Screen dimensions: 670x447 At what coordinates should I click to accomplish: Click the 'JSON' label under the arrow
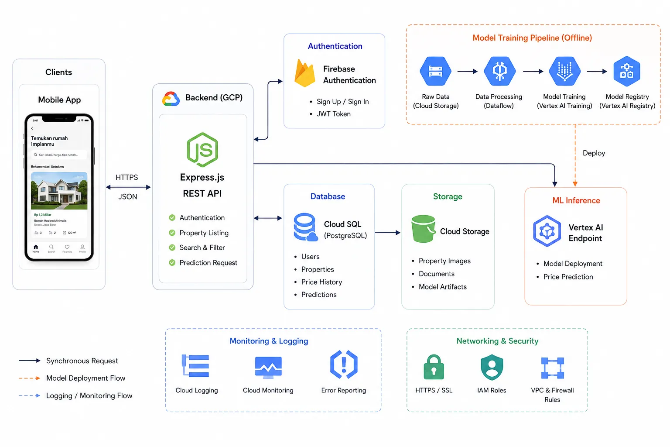pos(127,196)
